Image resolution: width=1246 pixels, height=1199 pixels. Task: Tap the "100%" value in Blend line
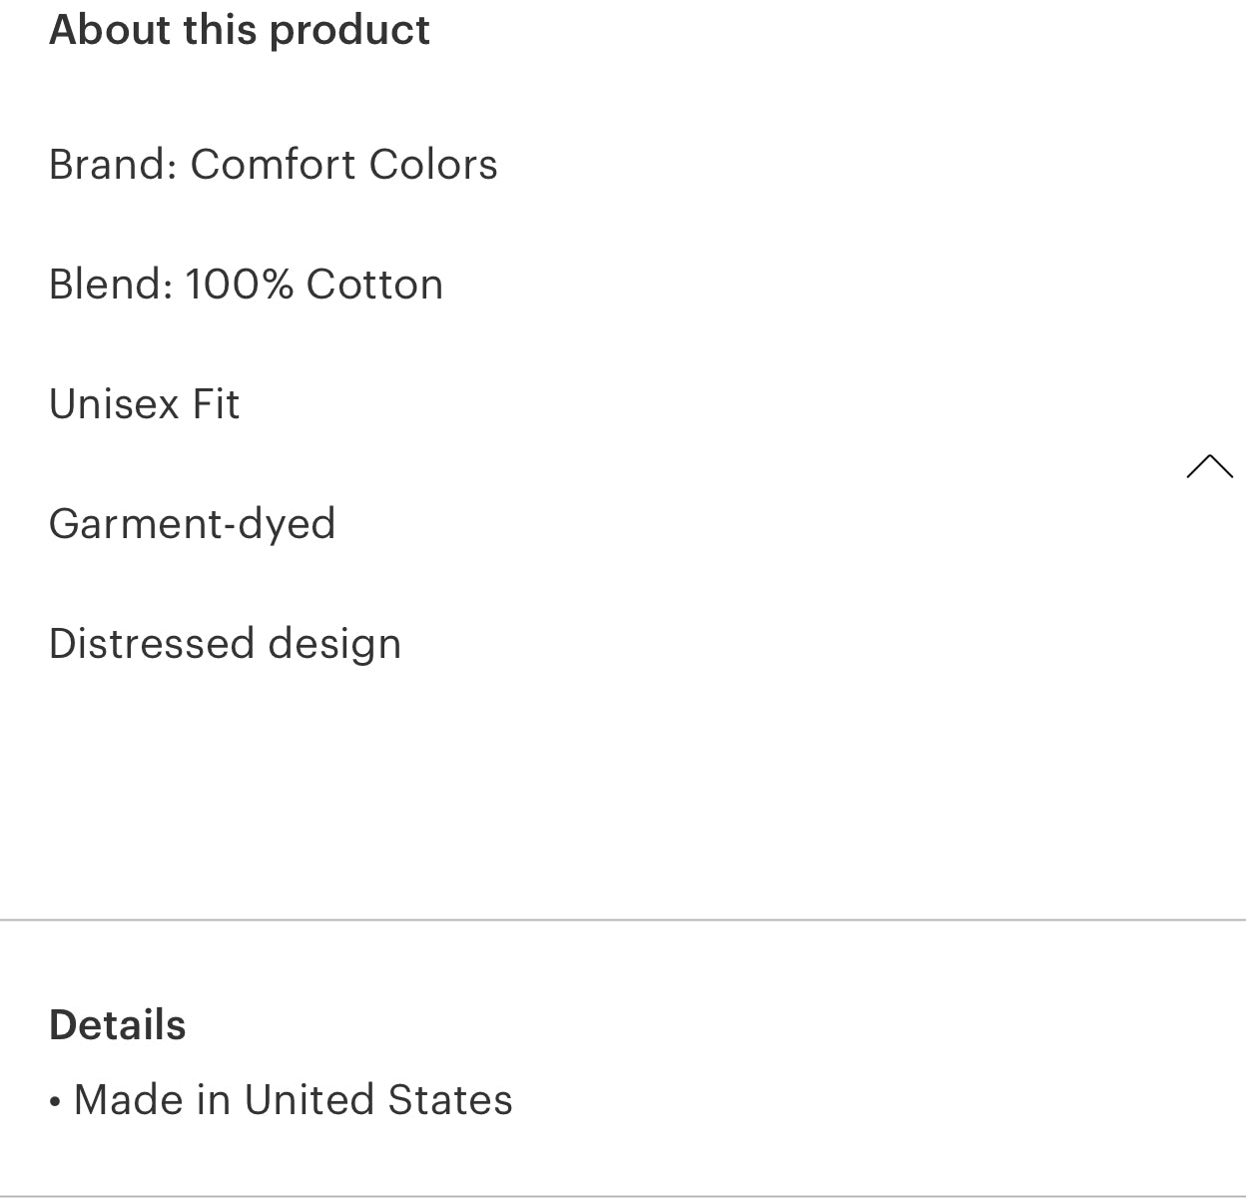coord(239,285)
